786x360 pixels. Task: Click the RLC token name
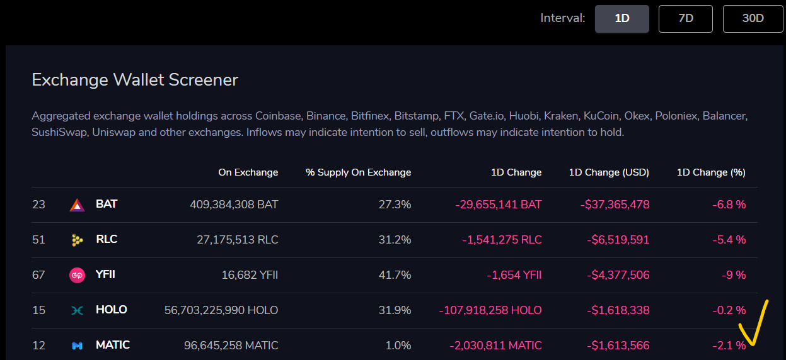click(107, 240)
